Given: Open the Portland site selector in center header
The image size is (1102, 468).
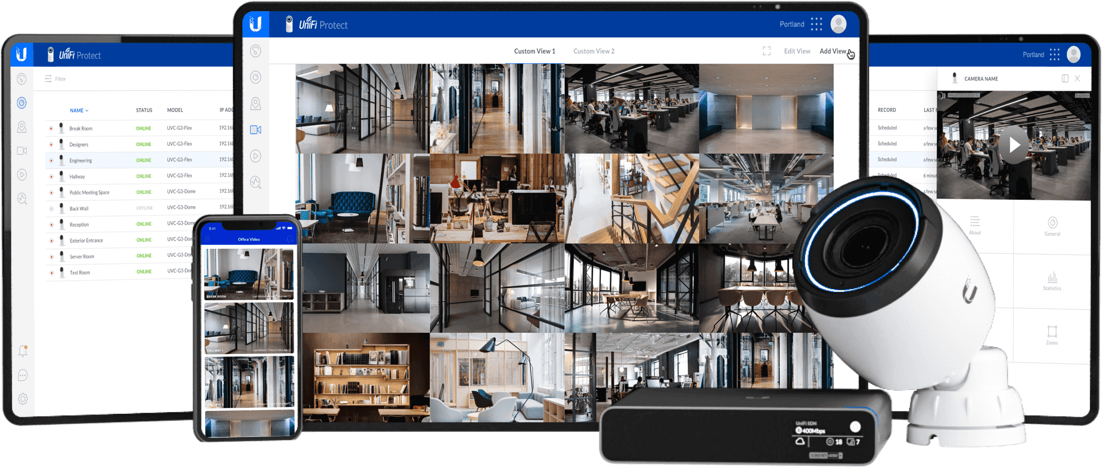Looking at the screenshot, I should pyautogui.click(x=791, y=24).
